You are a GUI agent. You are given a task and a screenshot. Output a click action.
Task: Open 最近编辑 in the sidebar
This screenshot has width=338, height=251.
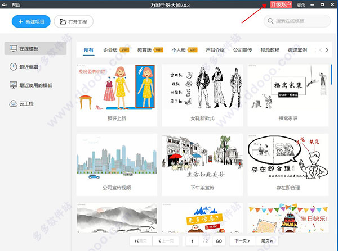(x=35, y=67)
